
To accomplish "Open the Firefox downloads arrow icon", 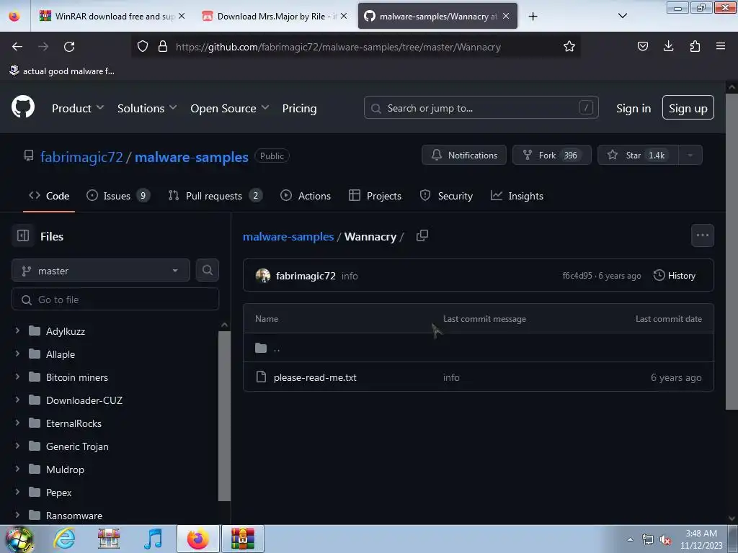I will pos(668,46).
